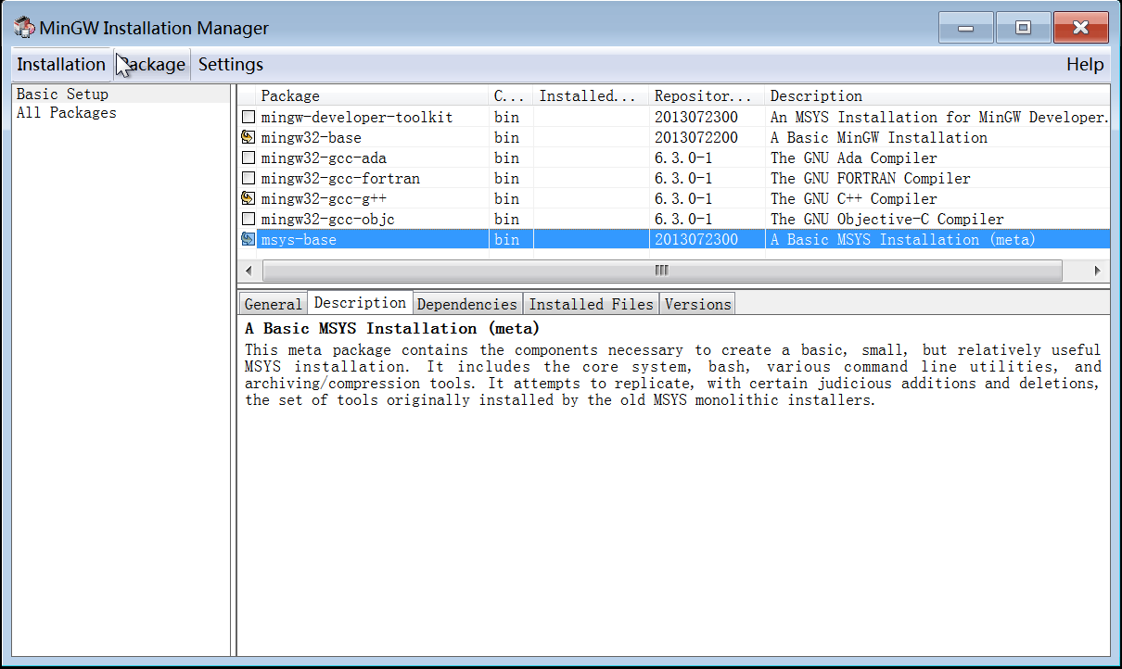Select Basic Setup in the left panel
Screen dimensions: 1122x669
[62, 95]
